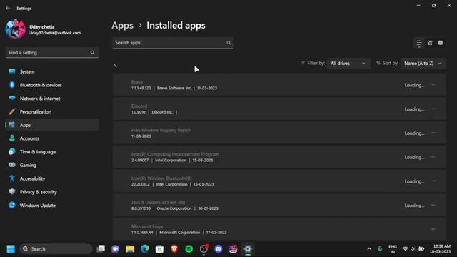Open the Sort by Name dropdown
Viewport: 457px width, 257px height.
click(x=423, y=64)
